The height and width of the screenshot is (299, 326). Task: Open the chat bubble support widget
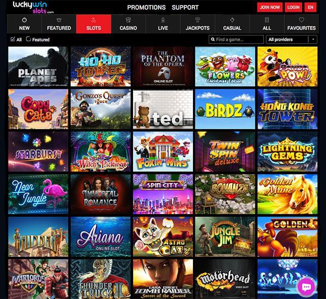coord(307,287)
